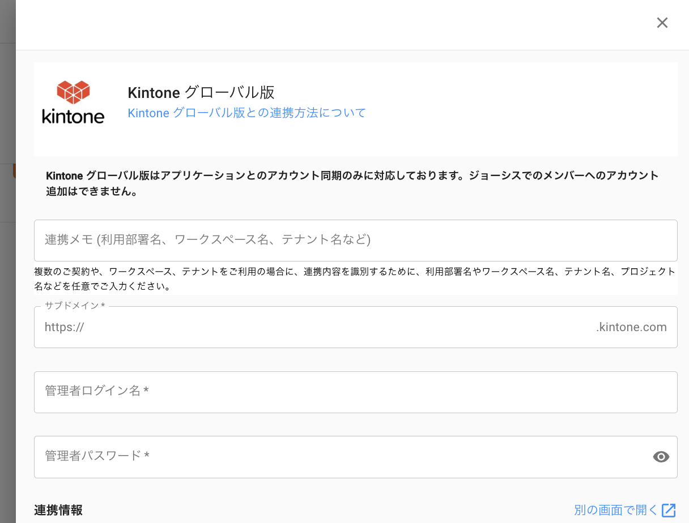Click the 連携情報 section heading

coord(58,510)
